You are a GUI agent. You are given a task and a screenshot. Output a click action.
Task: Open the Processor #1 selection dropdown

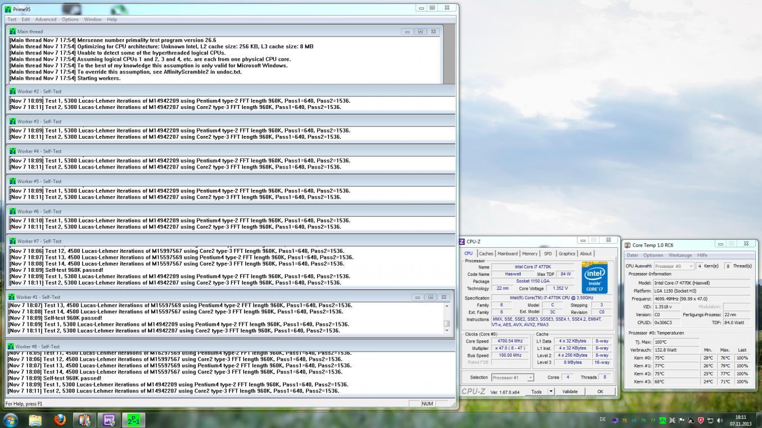tap(512, 377)
